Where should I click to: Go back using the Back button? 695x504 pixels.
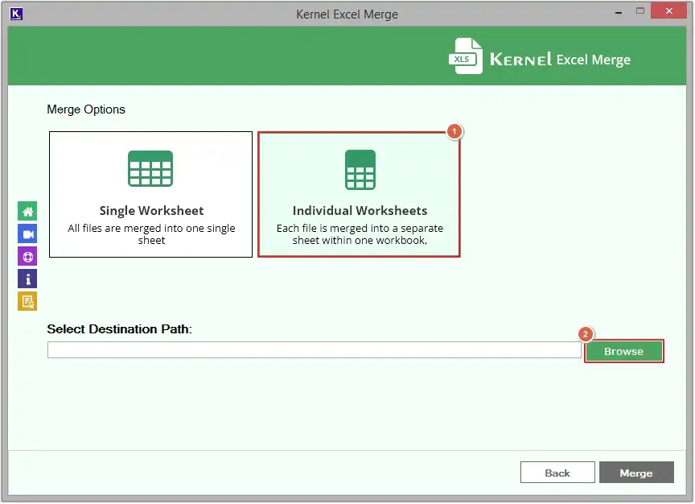[x=557, y=473]
